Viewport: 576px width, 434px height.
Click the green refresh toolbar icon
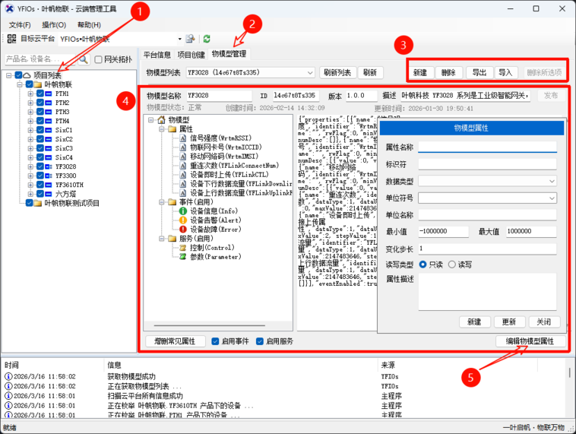tap(207, 39)
